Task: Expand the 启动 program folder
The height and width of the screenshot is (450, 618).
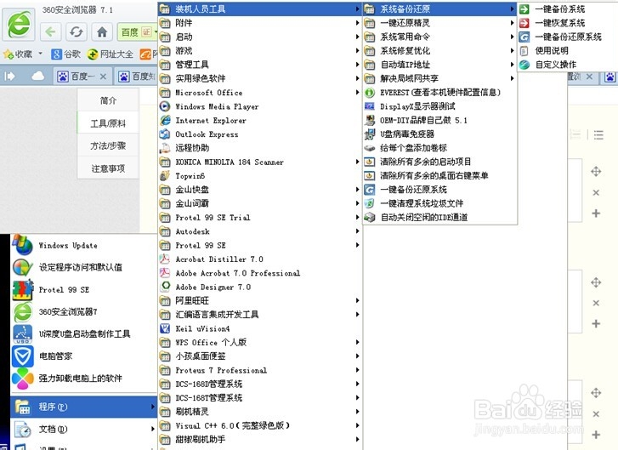Action: (x=260, y=37)
